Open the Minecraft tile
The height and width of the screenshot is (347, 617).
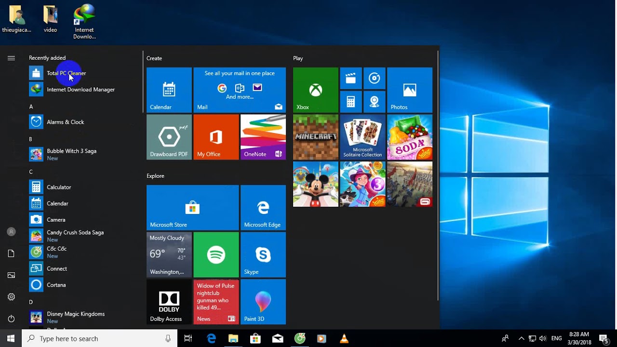tap(316, 137)
